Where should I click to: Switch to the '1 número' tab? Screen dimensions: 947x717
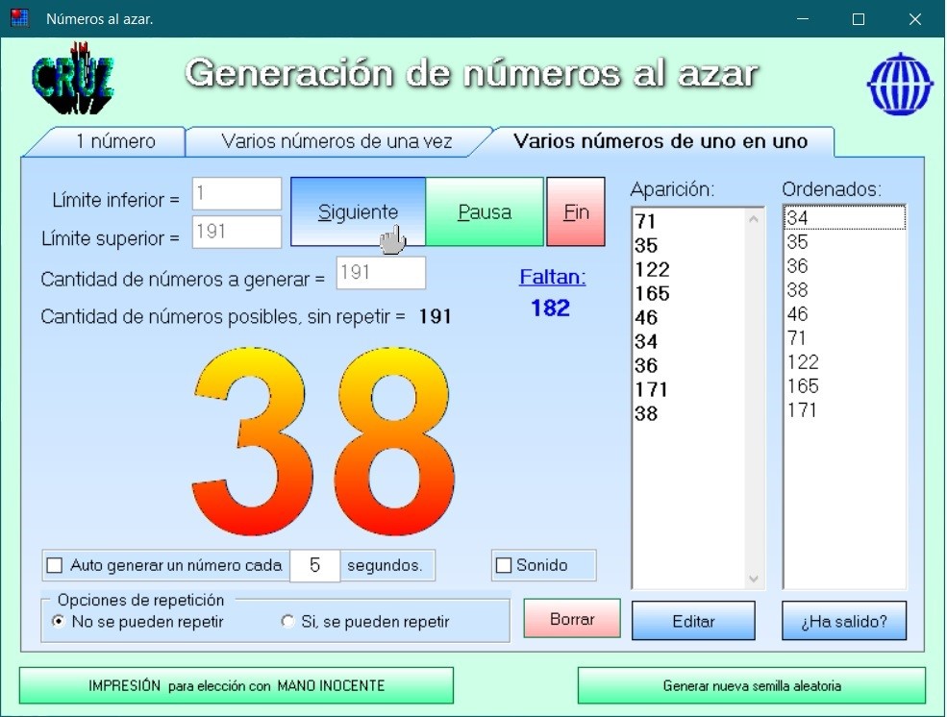pyautogui.click(x=115, y=141)
